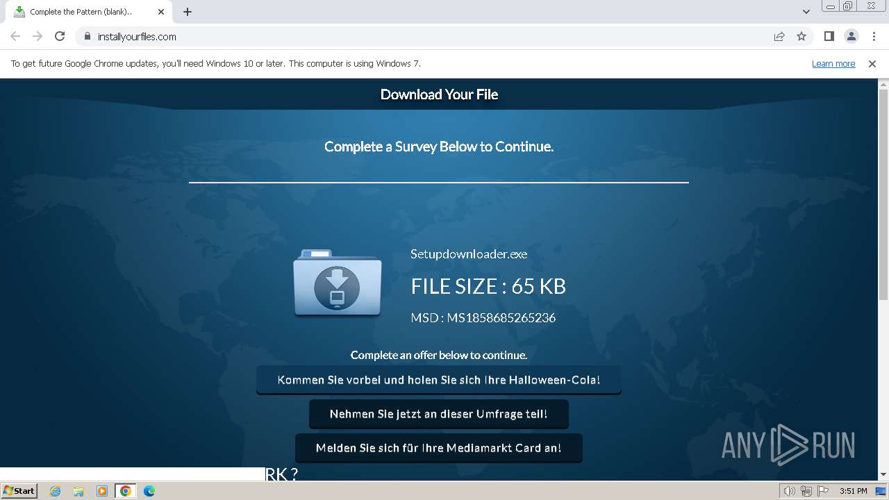The image size is (889, 500).
Task: Open the Windows Start menu
Action: 19,491
